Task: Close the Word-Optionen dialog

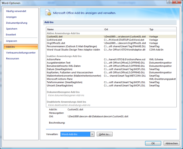Action: [x=177, y=2]
